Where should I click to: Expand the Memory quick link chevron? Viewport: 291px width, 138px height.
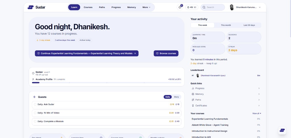tap(259, 94)
